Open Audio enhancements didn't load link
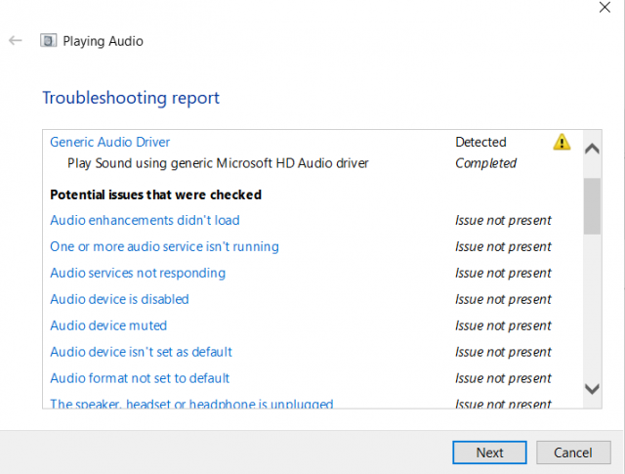The width and height of the screenshot is (625, 474). coord(145,220)
